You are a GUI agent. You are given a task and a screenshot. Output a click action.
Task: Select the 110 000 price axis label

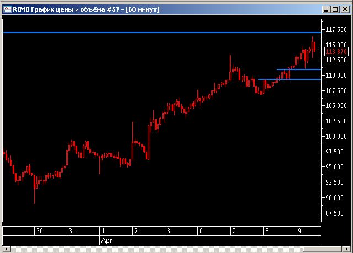(x=336, y=76)
